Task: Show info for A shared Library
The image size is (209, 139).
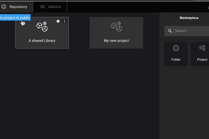Action: pyautogui.click(x=58, y=21)
